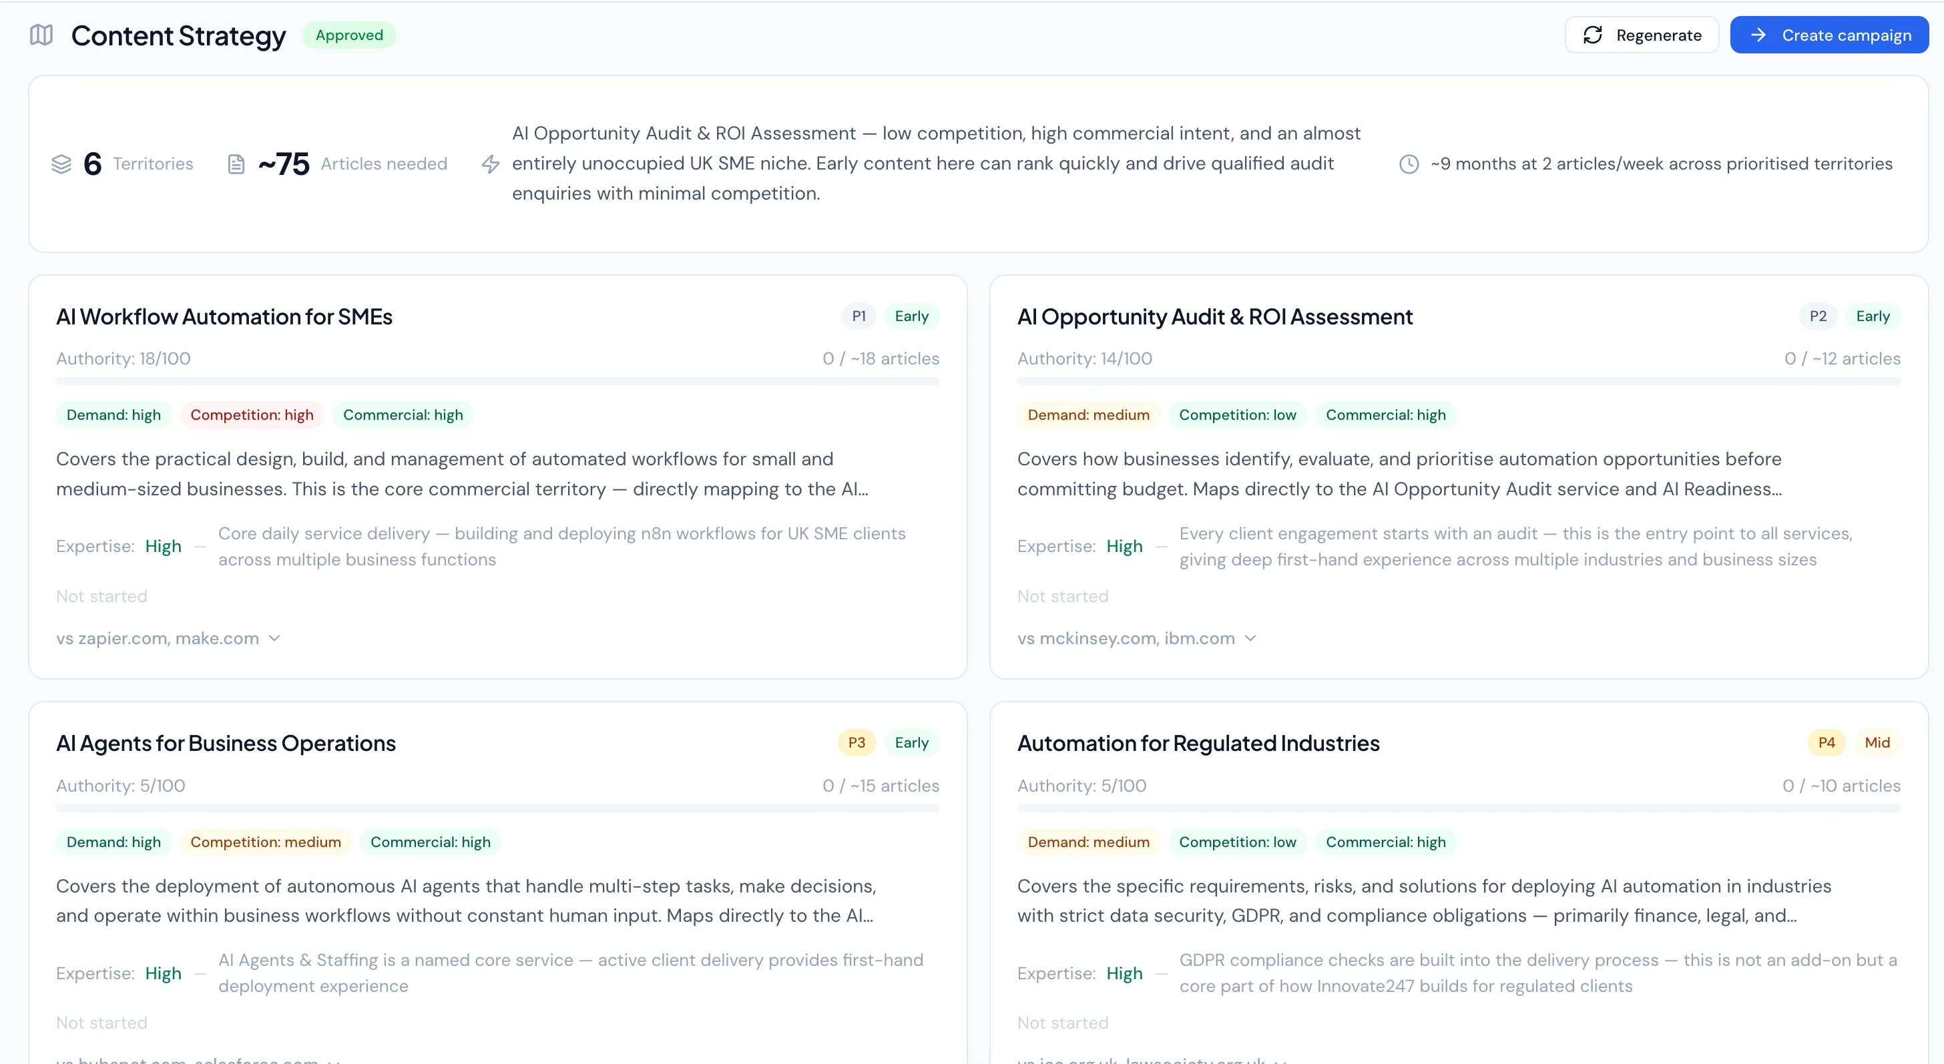Click the Regenerate button
The image size is (1944, 1064).
(x=1642, y=35)
